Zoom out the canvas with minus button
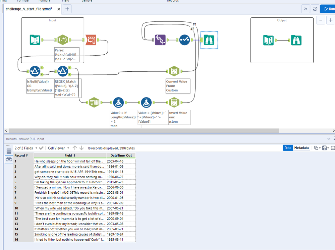335x250 pixels. coord(321,20)
